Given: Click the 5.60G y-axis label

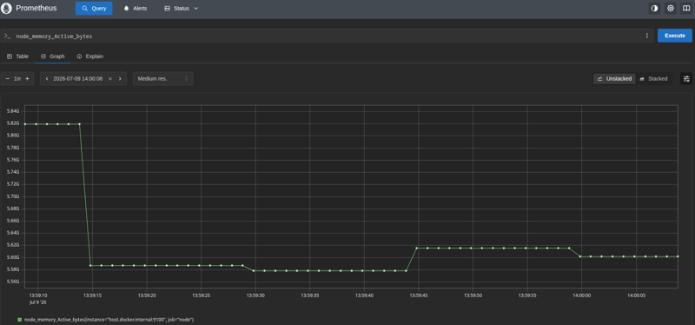Looking at the screenshot, I should pos(13,257).
